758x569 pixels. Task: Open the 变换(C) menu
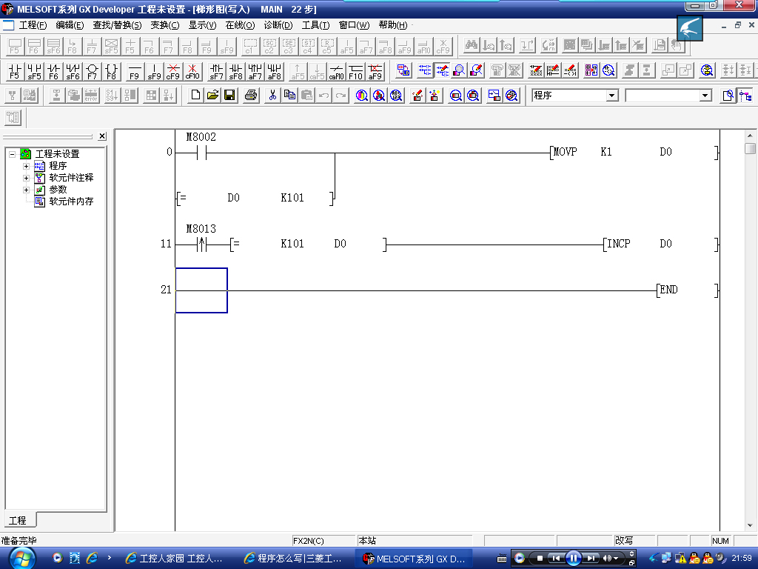pyautogui.click(x=164, y=25)
